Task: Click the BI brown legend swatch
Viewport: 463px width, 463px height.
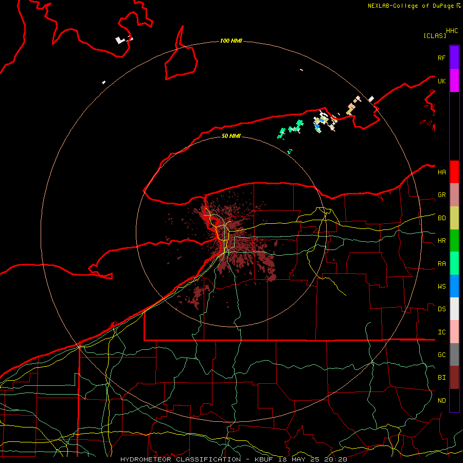Action: click(x=454, y=378)
